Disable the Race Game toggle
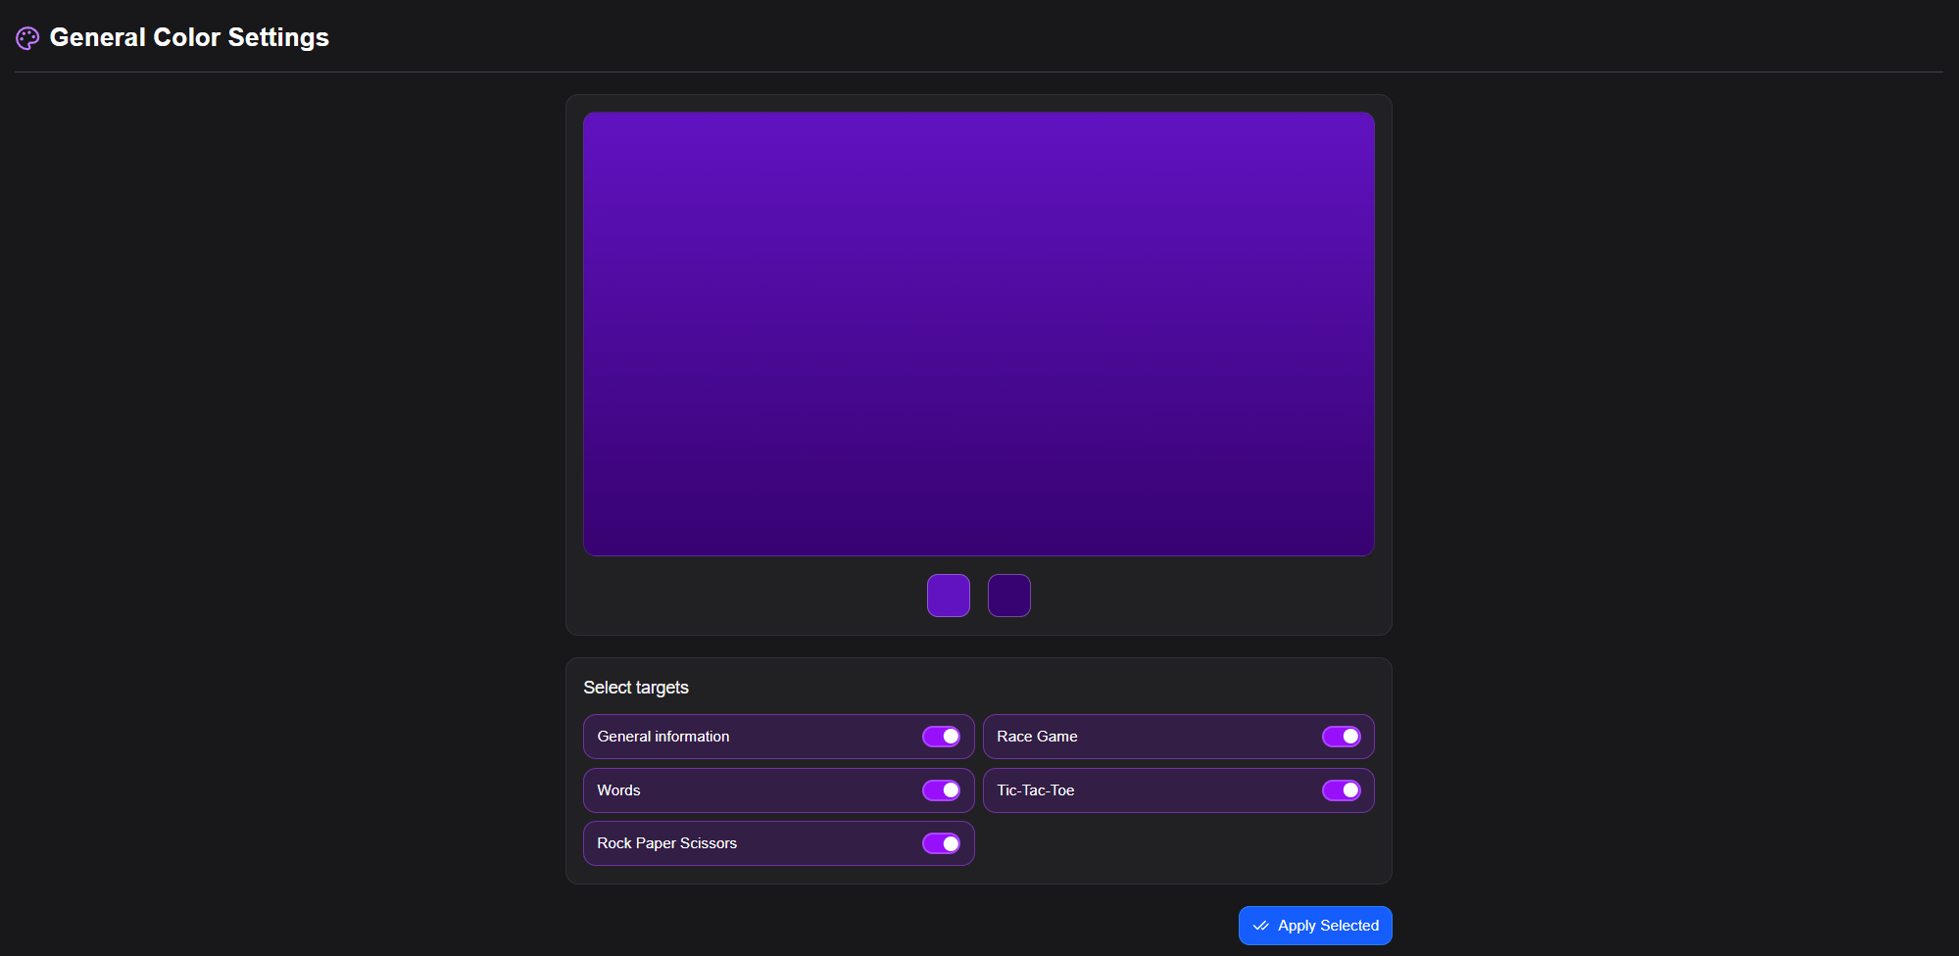This screenshot has width=1959, height=956. (x=1341, y=737)
